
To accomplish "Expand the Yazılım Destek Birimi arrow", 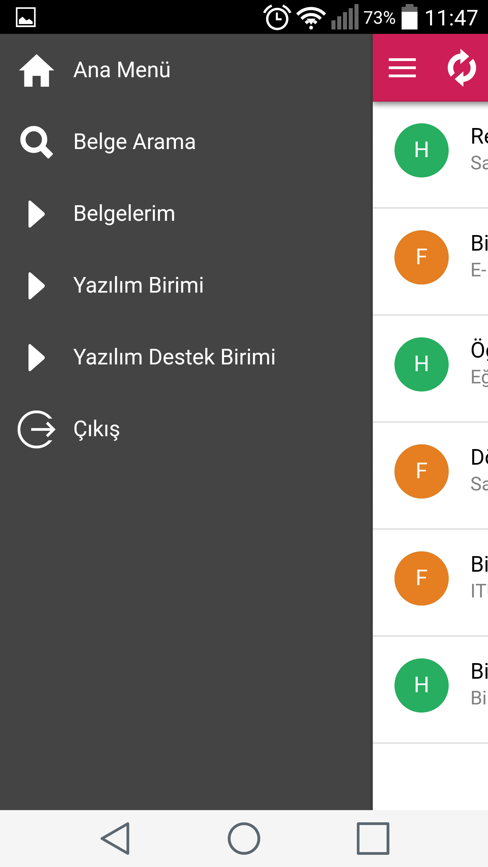I will point(37,358).
